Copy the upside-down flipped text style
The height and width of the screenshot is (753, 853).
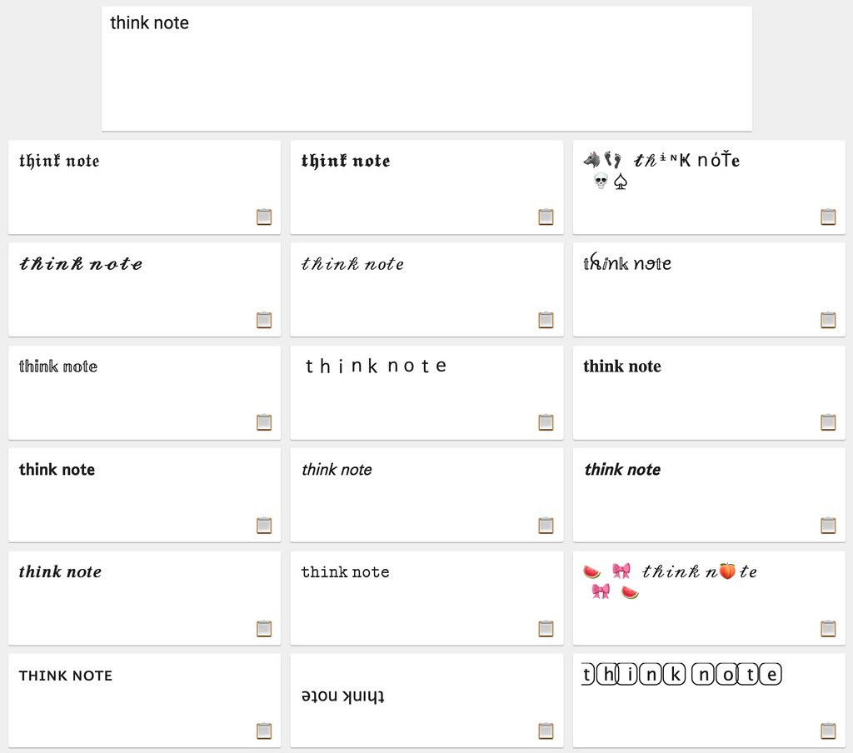click(x=546, y=731)
